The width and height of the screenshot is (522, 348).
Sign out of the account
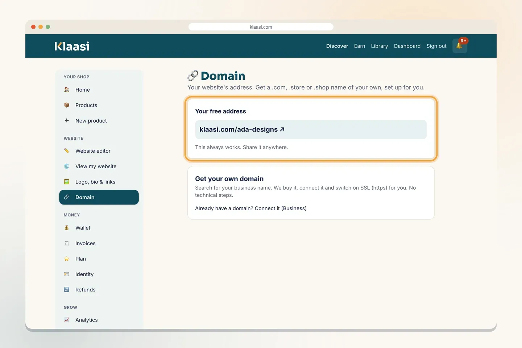coord(436,46)
